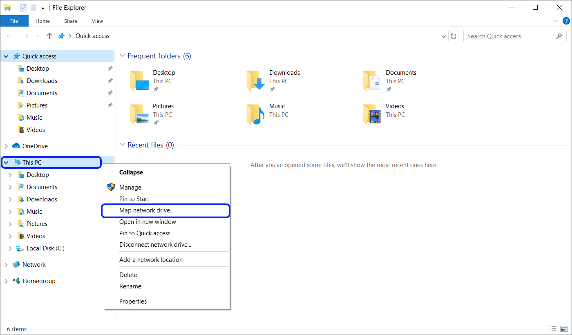The width and height of the screenshot is (572, 335).
Task: Select OneDrive in navigation pane
Action: pyautogui.click(x=35, y=146)
